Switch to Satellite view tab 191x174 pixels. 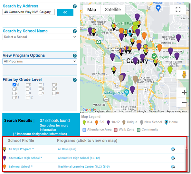pyautogui.click(x=113, y=10)
